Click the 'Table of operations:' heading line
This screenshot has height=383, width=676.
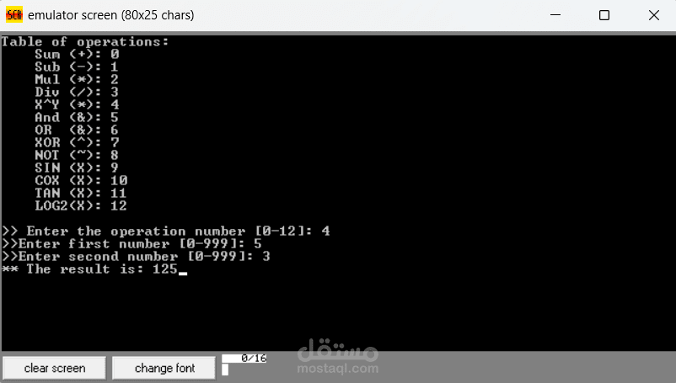point(85,42)
